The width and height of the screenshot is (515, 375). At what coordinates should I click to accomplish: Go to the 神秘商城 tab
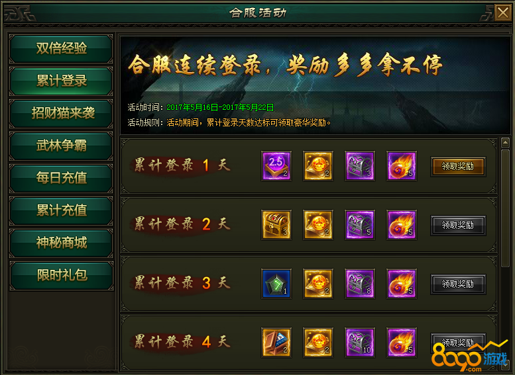pyautogui.click(x=62, y=243)
